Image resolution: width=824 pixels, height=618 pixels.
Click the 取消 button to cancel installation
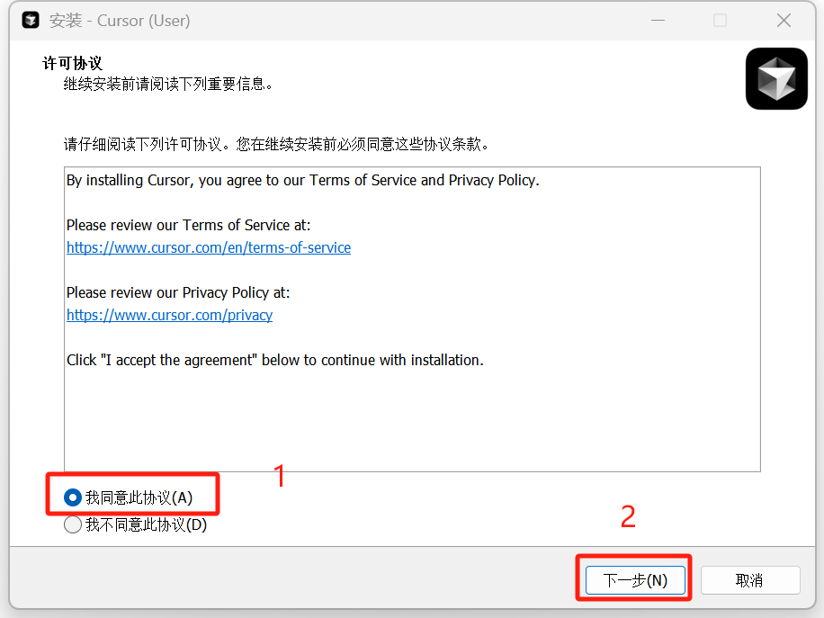pyautogui.click(x=750, y=579)
